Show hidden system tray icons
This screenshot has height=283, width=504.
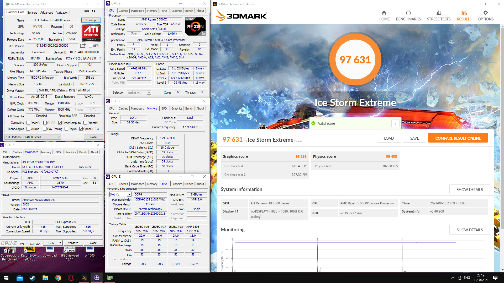click(453, 278)
